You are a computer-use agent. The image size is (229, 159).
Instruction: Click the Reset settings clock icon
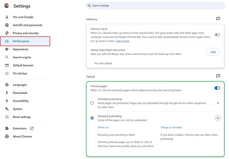click(7, 117)
